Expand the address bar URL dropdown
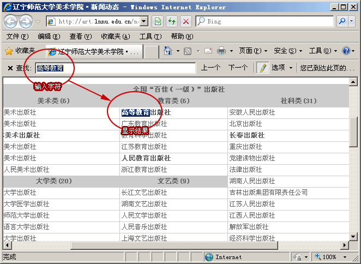The width and height of the screenshot is (361, 264). pyautogui.click(x=144, y=21)
